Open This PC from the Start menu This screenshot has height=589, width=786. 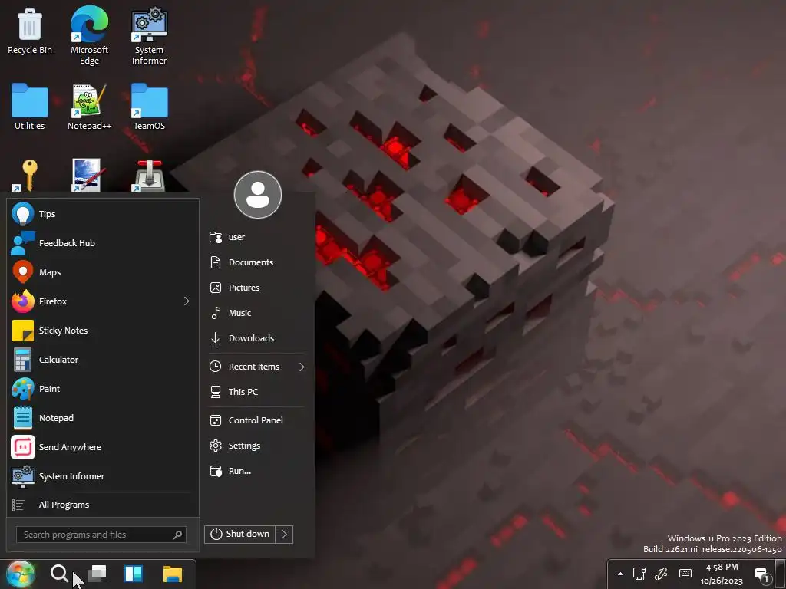pos(256,392)
